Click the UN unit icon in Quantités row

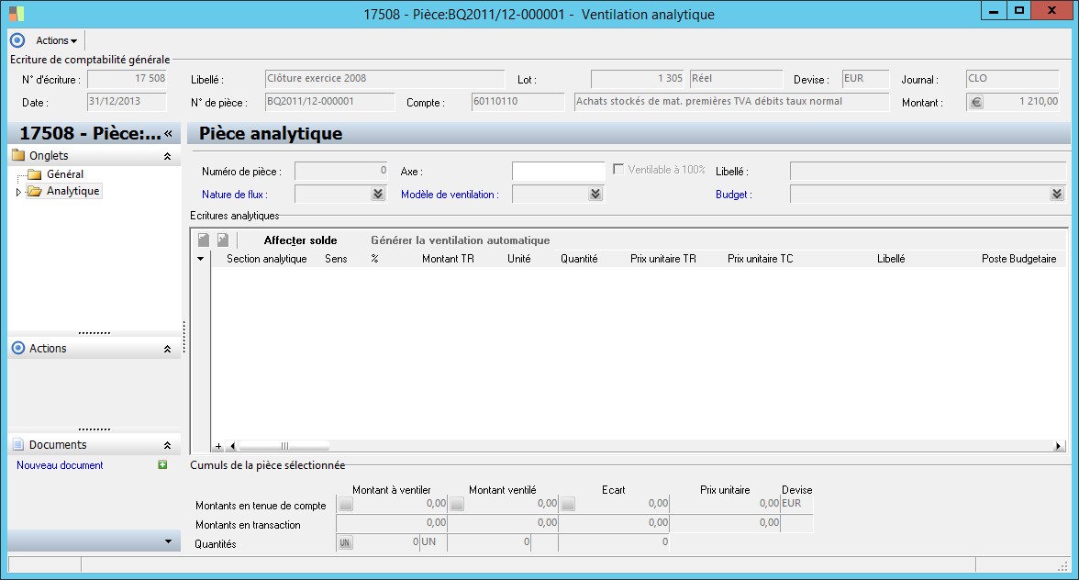[x=345, y=543]
